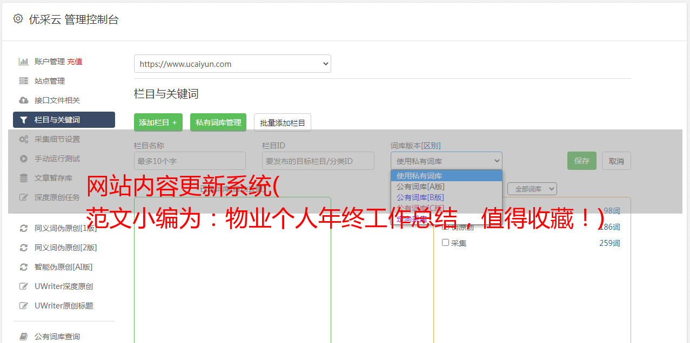Click the database icon for 文章暂存库
Screen dimensions: 690x343
point(23,178)
